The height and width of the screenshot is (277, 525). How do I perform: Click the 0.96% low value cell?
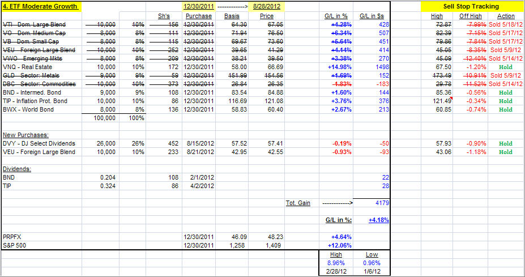tap(372, 263)
